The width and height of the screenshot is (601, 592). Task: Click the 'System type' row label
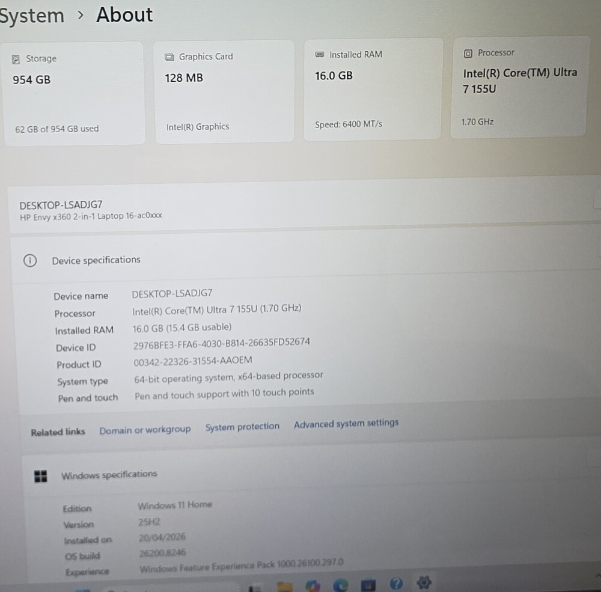point(83,382)
